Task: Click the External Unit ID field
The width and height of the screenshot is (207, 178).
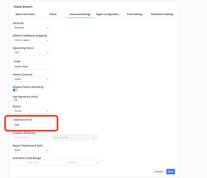Action: (x=31, y=125)
